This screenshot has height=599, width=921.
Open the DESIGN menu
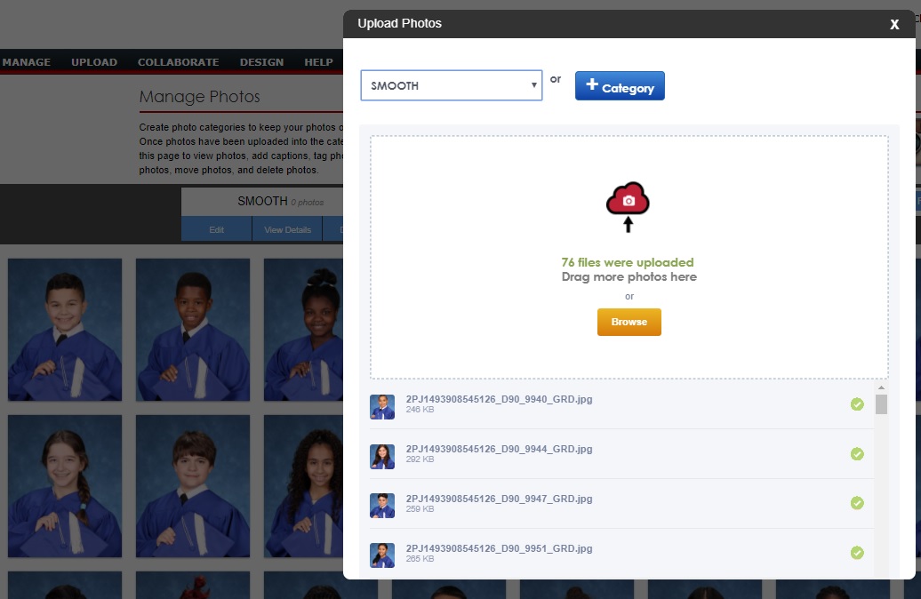click(x=261, y=62)
